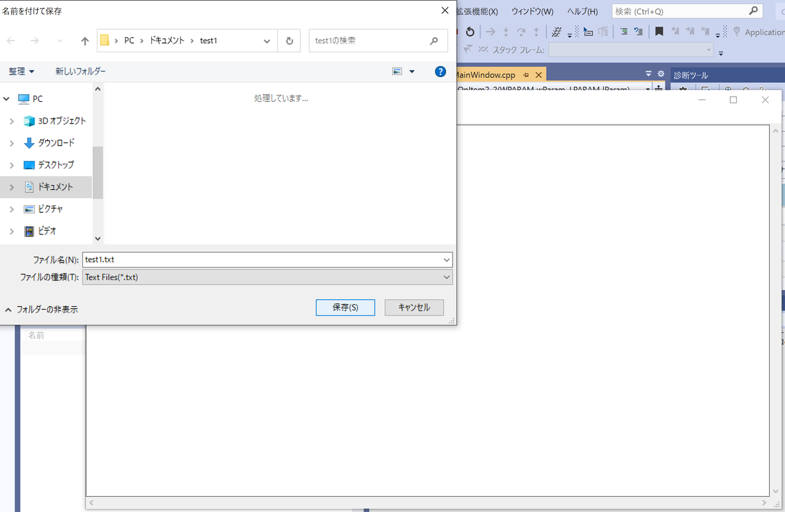
Task: Select ビデオ in folder tree
Action: coord(47,231)
